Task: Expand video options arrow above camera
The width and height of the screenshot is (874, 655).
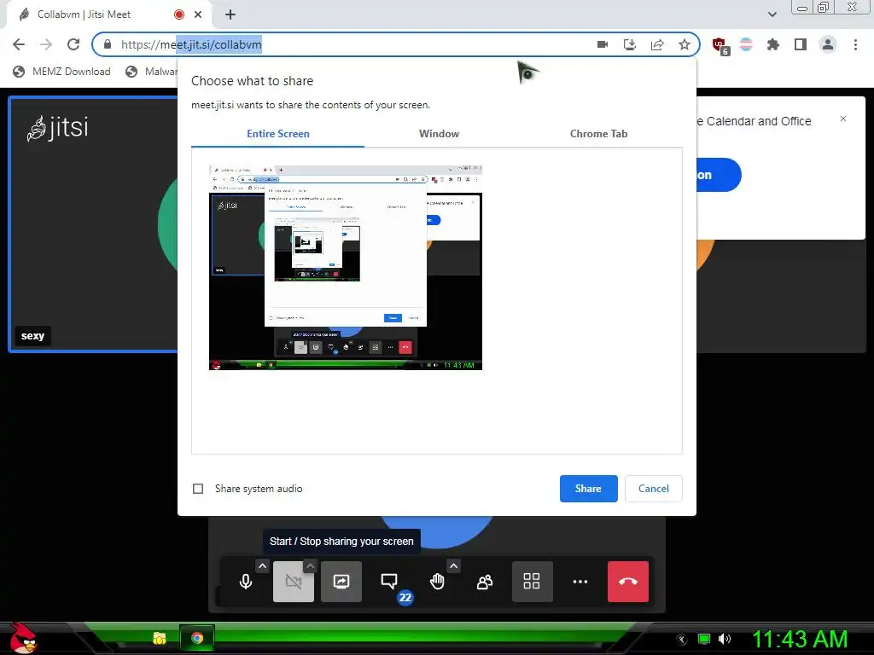Action: [311, 566]
